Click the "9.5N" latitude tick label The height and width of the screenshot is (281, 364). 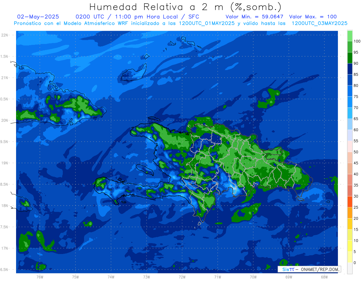pyautogui.click(x=4, y=142)
